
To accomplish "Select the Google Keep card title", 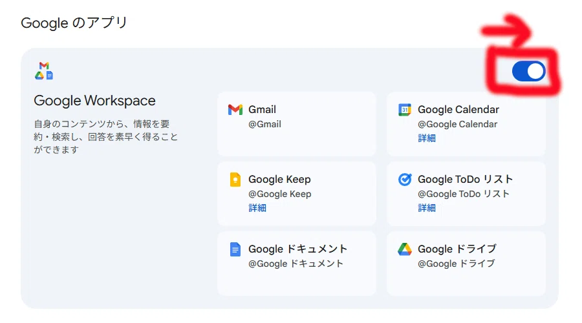I will coord(279,180).
